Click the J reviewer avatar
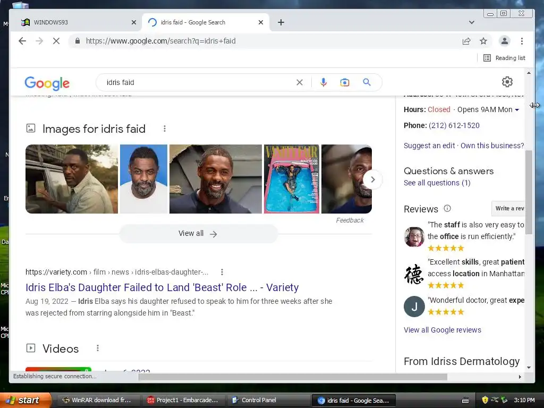Screen dimensions: 544x408 tap(414, 307)
